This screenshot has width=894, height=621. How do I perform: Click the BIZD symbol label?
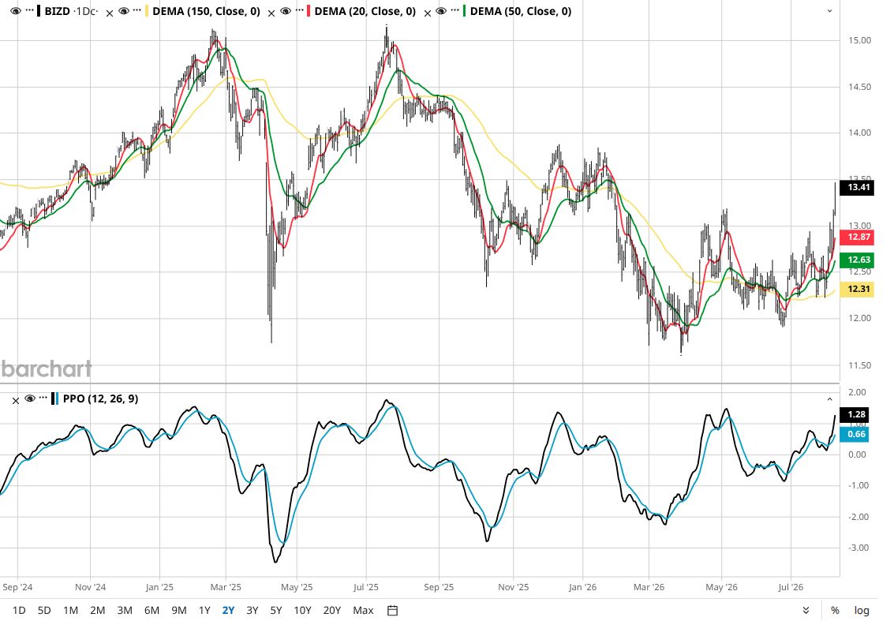click(57, 11)
